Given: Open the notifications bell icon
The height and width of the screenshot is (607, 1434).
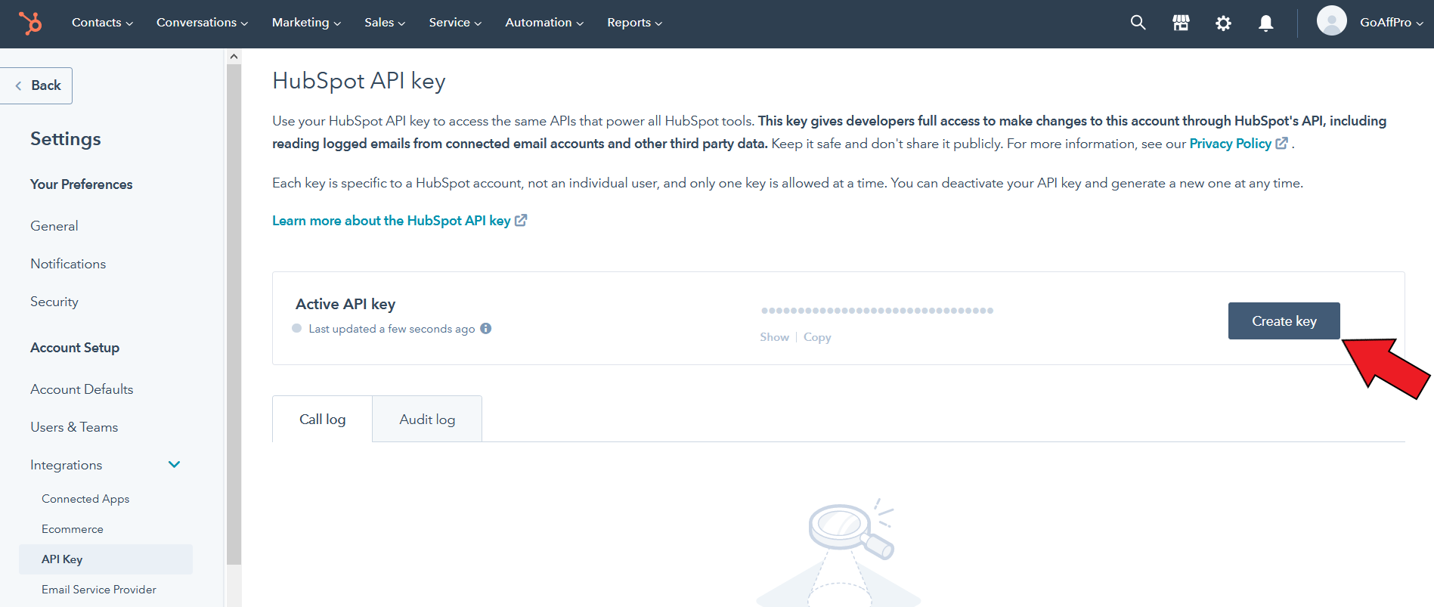Looking at the screenshot, I should 1265,23.
